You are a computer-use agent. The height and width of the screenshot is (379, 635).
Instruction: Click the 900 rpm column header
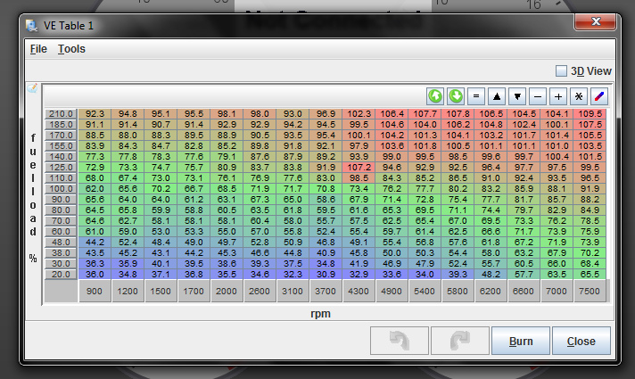[95, 291]
